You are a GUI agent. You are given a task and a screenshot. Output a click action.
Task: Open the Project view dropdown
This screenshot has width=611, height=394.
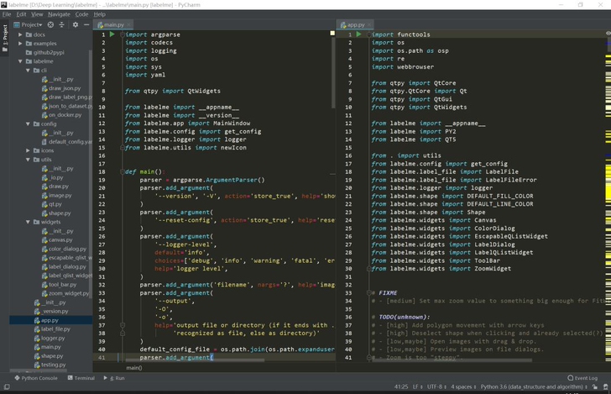click(x=28, y=24)
